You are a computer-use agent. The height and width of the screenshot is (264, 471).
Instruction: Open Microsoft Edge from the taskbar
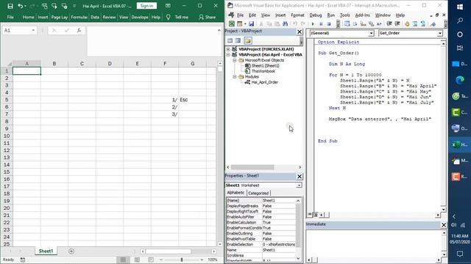[459, 80]
